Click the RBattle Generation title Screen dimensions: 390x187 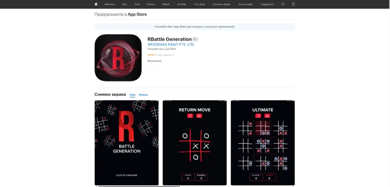pos(169,39)
